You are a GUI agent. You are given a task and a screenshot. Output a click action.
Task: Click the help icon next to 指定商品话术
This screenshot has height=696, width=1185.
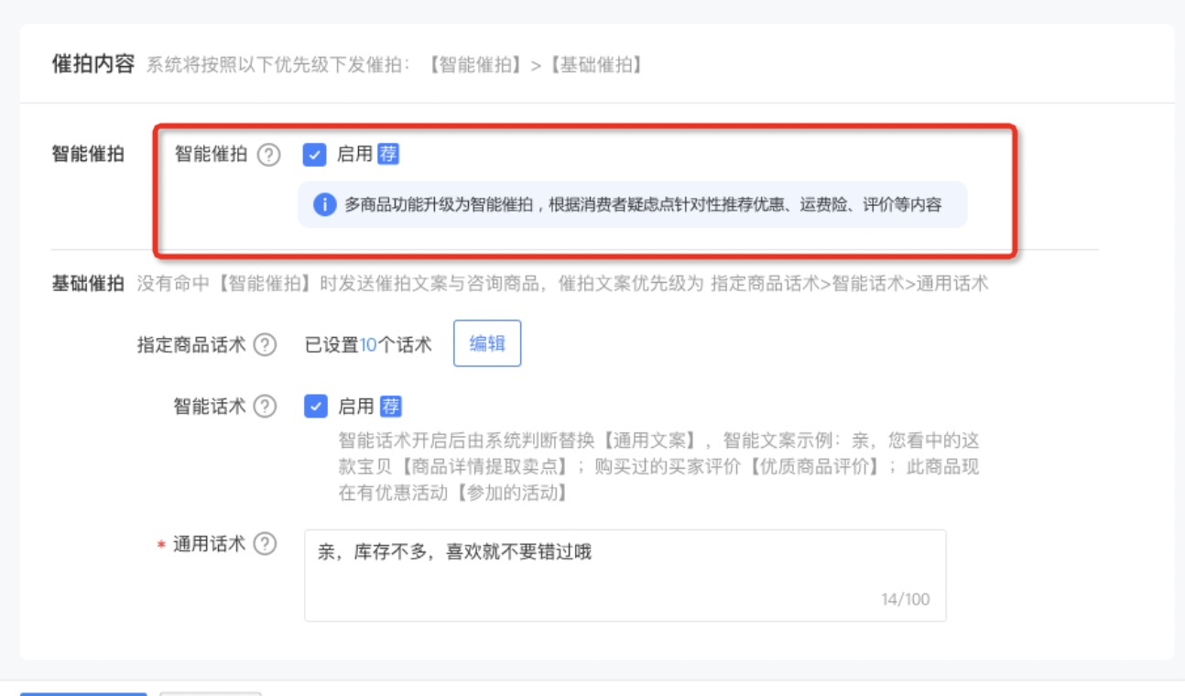pos(265,344)
